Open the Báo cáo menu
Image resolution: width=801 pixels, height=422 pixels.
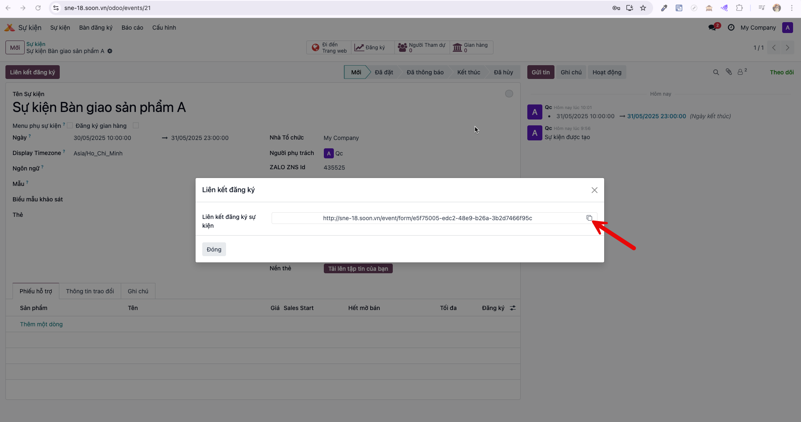click(x=132, y=28)
